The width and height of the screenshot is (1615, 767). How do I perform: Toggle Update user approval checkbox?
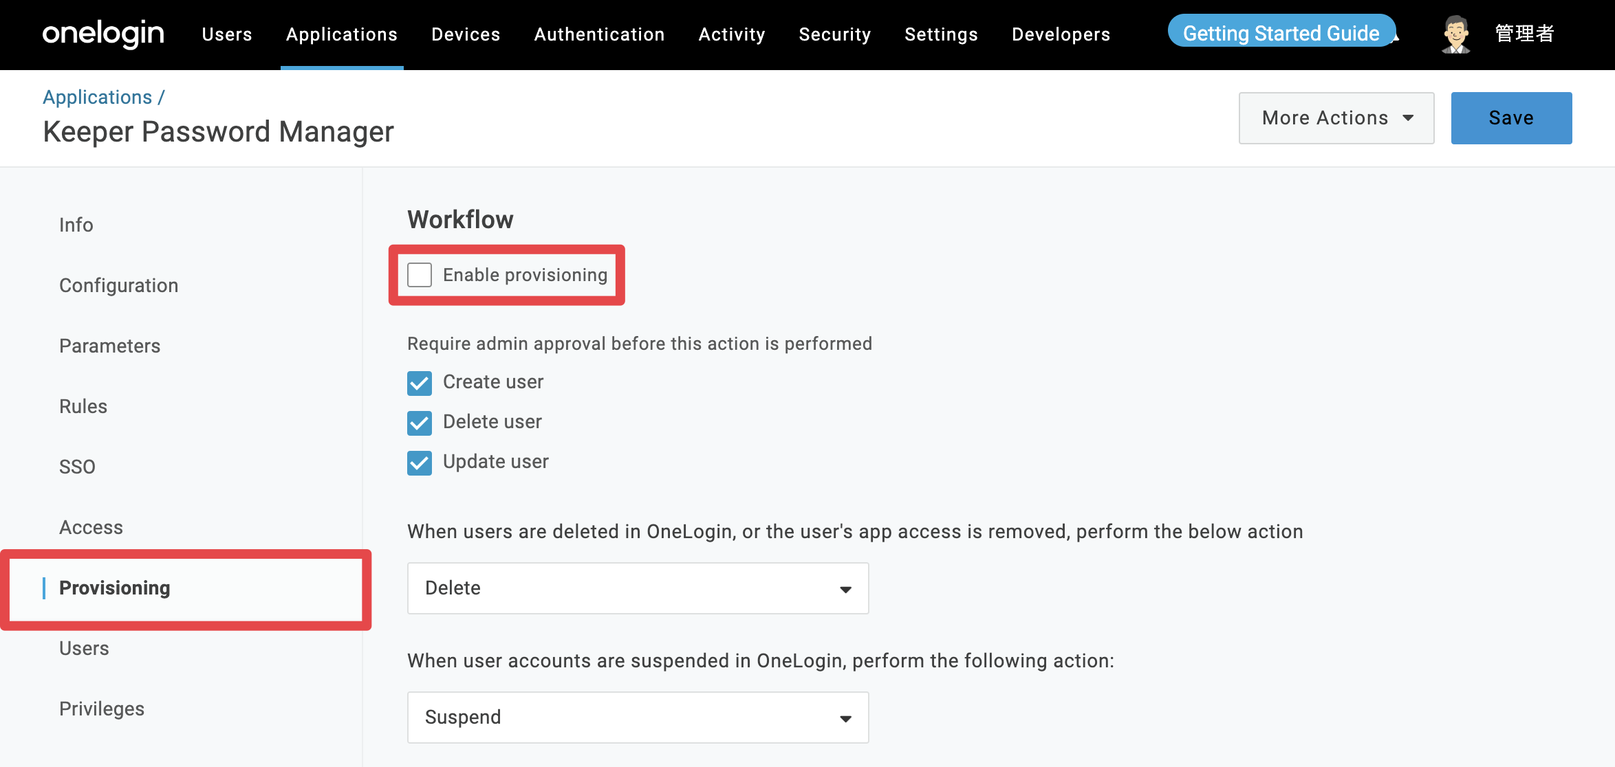pyautogui.click(x=420, y=463)
